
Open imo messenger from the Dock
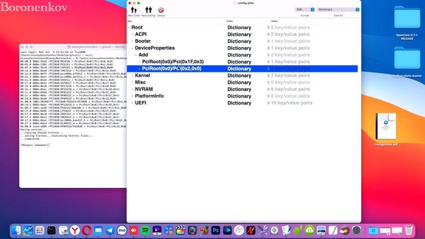[x=122, y=230]
